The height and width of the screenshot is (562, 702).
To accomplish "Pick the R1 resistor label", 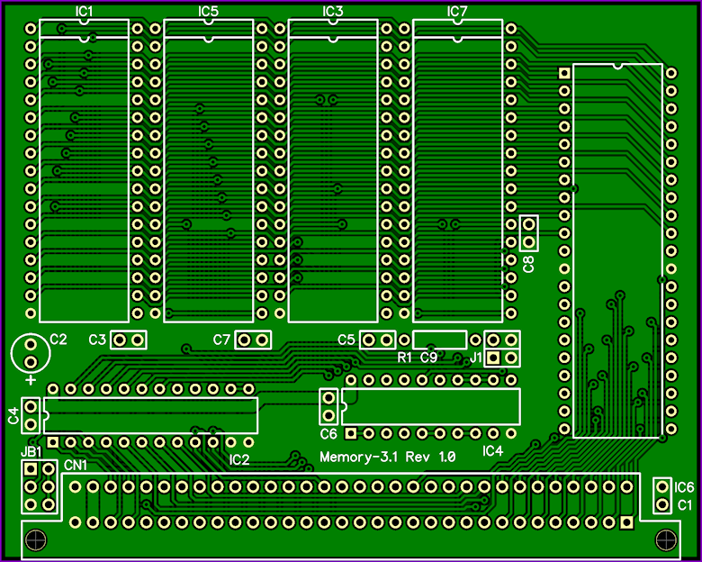I will pos(404,358).
